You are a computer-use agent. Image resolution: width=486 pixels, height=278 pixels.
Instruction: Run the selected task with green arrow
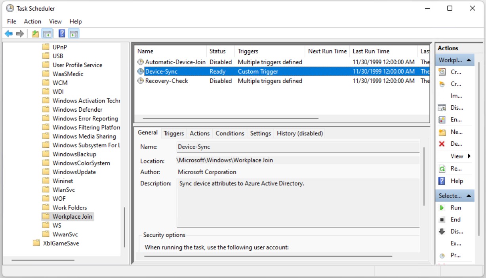(442, 208)
